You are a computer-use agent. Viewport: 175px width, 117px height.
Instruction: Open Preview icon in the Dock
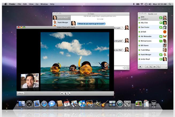(74, 104)
